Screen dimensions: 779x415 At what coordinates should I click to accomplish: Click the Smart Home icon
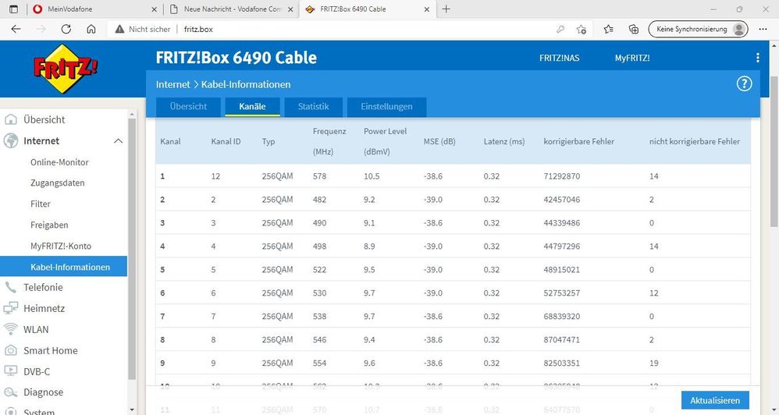10,350
